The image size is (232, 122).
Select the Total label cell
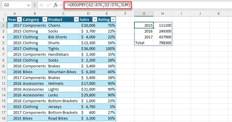(144, 43)
